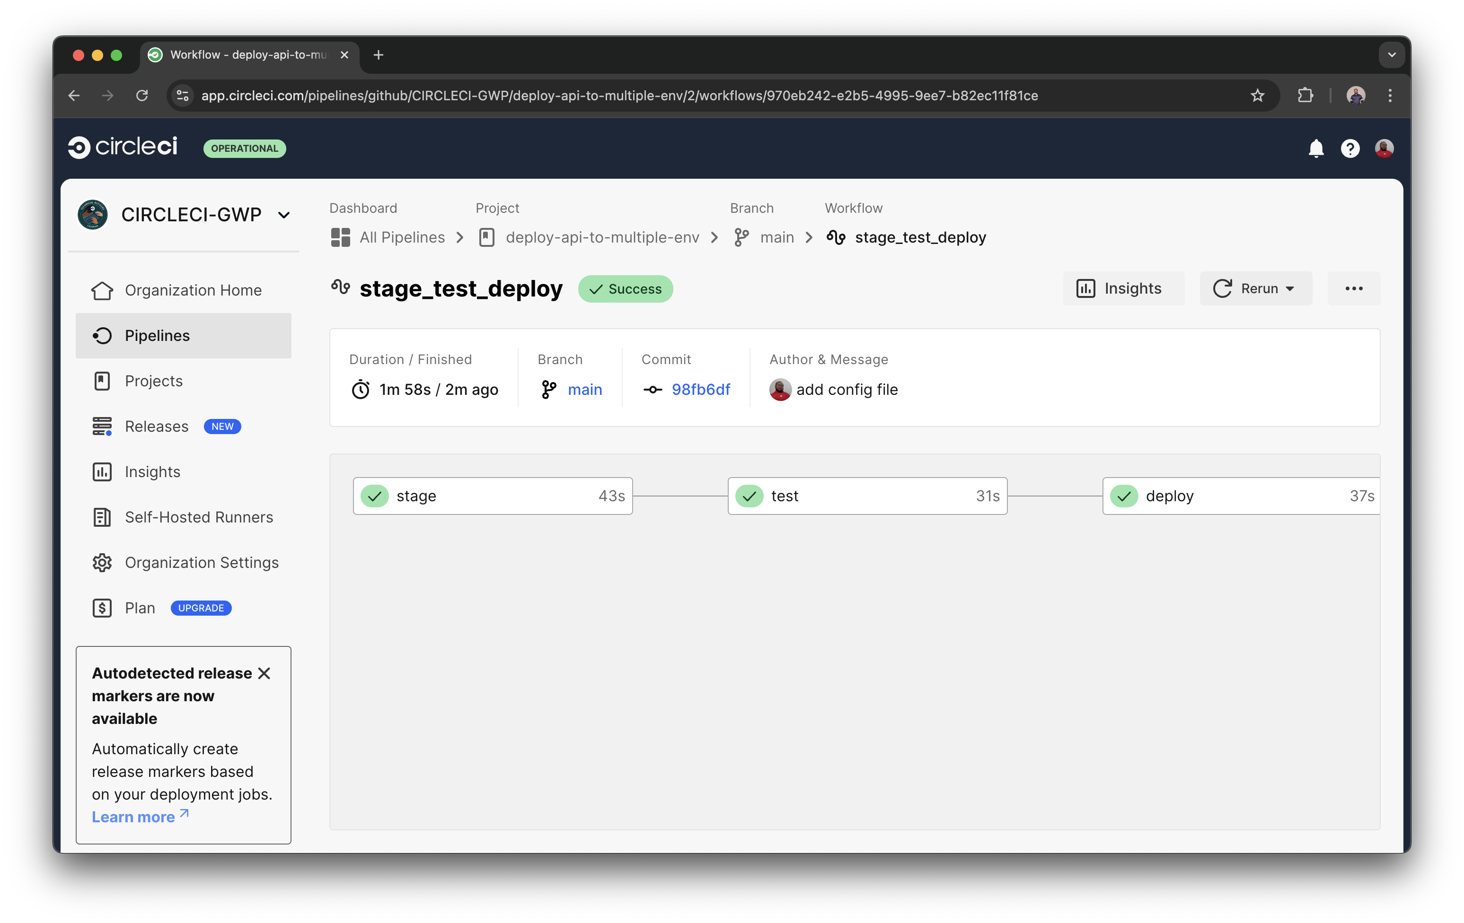Open the Rerun dropdown
The height and width of the screenshot is (923, 1464).
[1255, 288]
